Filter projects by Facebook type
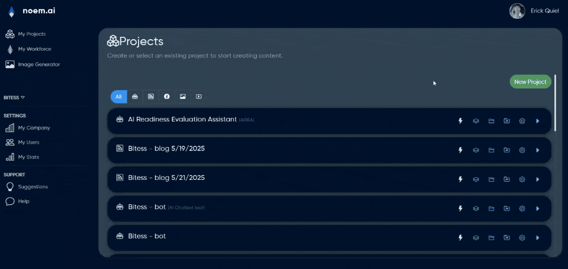This screenshot has height=269, width=568. click(167, 96)
